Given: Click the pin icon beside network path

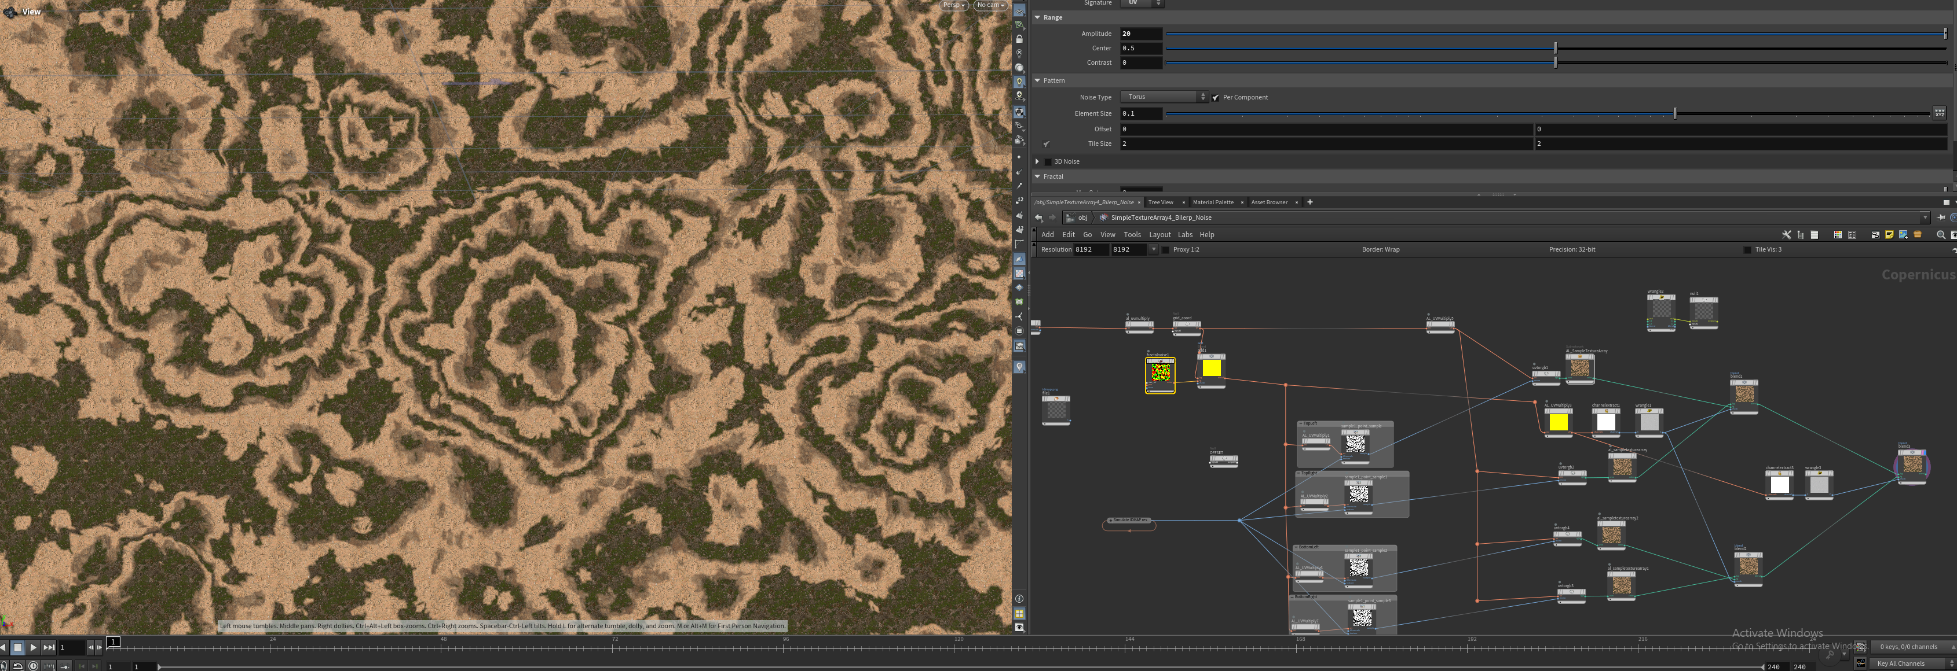Looking at the screenshot, I should [x=1941, y=217].
